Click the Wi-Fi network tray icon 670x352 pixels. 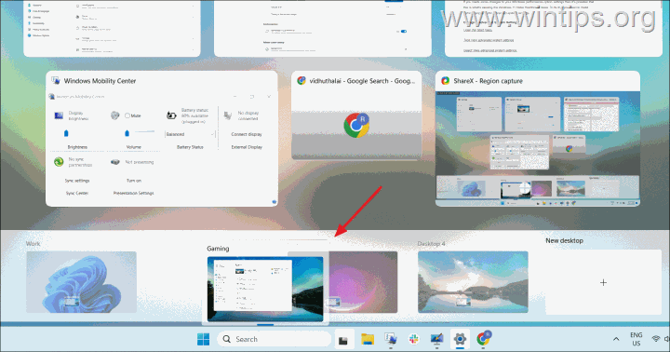coord(656,339)
